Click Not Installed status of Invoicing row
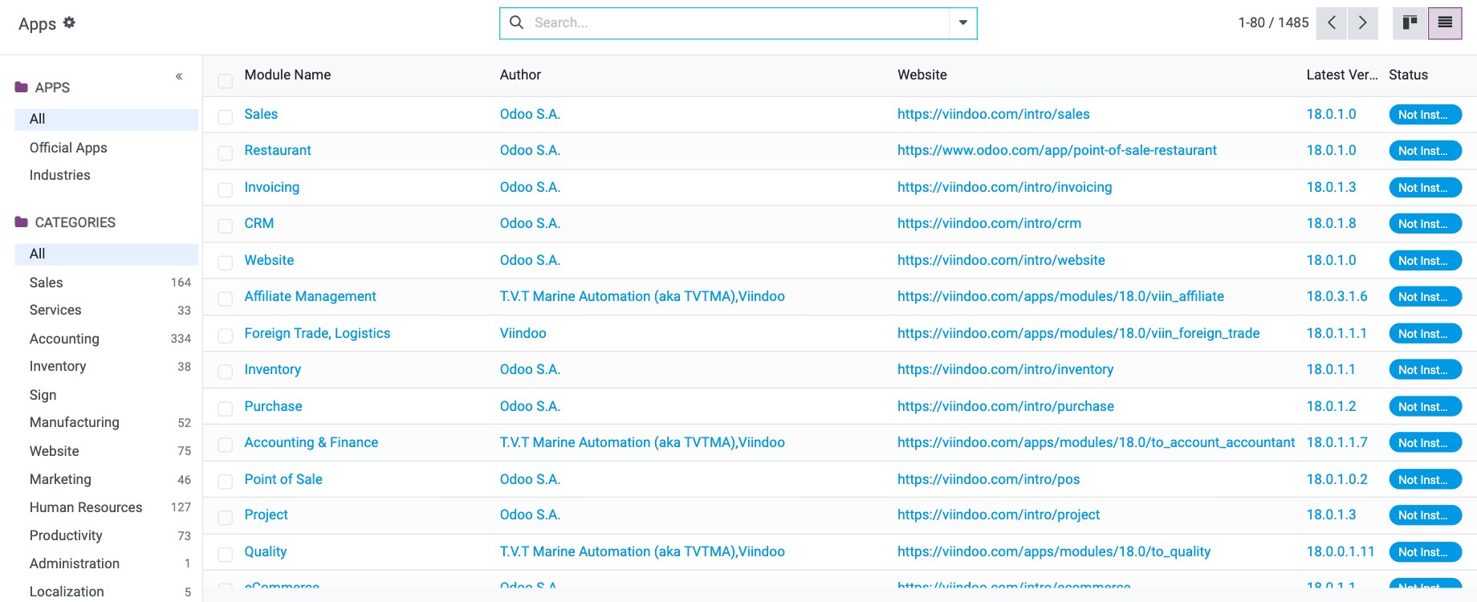The height and width of the screenshot is (602, 1477). pos(1425,188)
